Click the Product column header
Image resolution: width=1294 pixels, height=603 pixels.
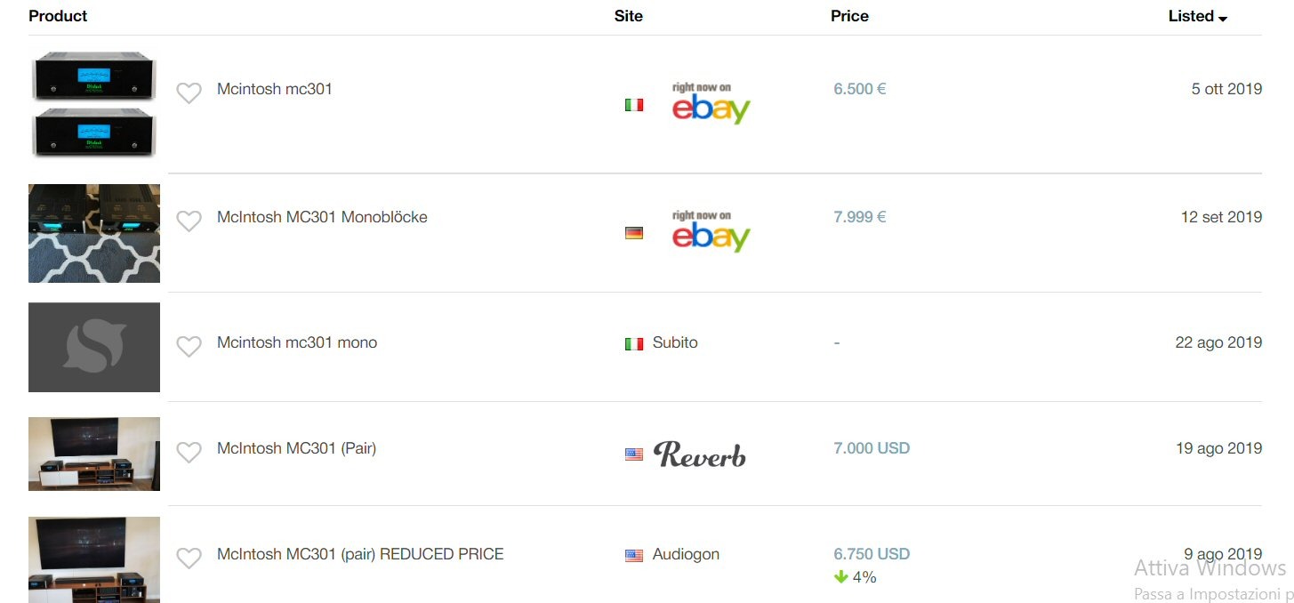(x=58, y=16)
